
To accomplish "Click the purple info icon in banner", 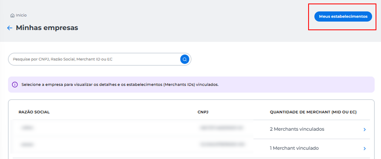I will [15, 84].
